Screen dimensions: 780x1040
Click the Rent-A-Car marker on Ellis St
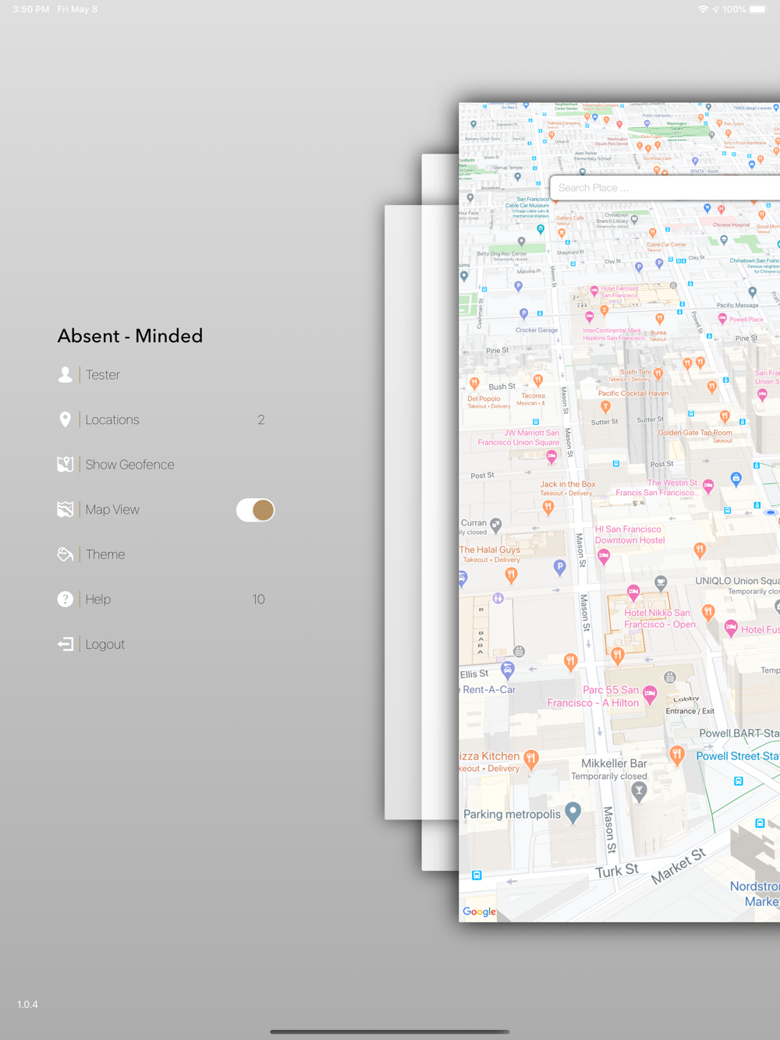point(508,670)
